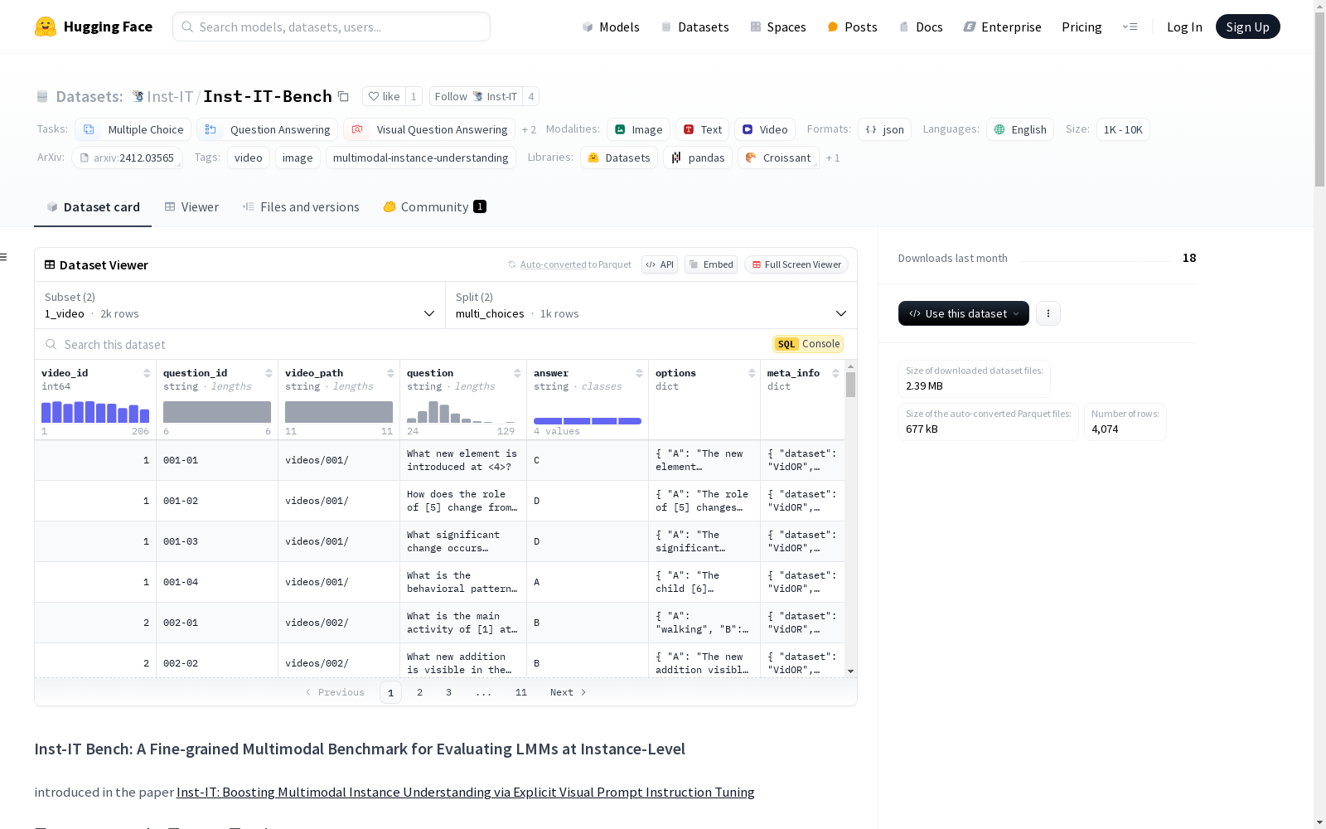Go to page 2 of the table

click(419, 692)
